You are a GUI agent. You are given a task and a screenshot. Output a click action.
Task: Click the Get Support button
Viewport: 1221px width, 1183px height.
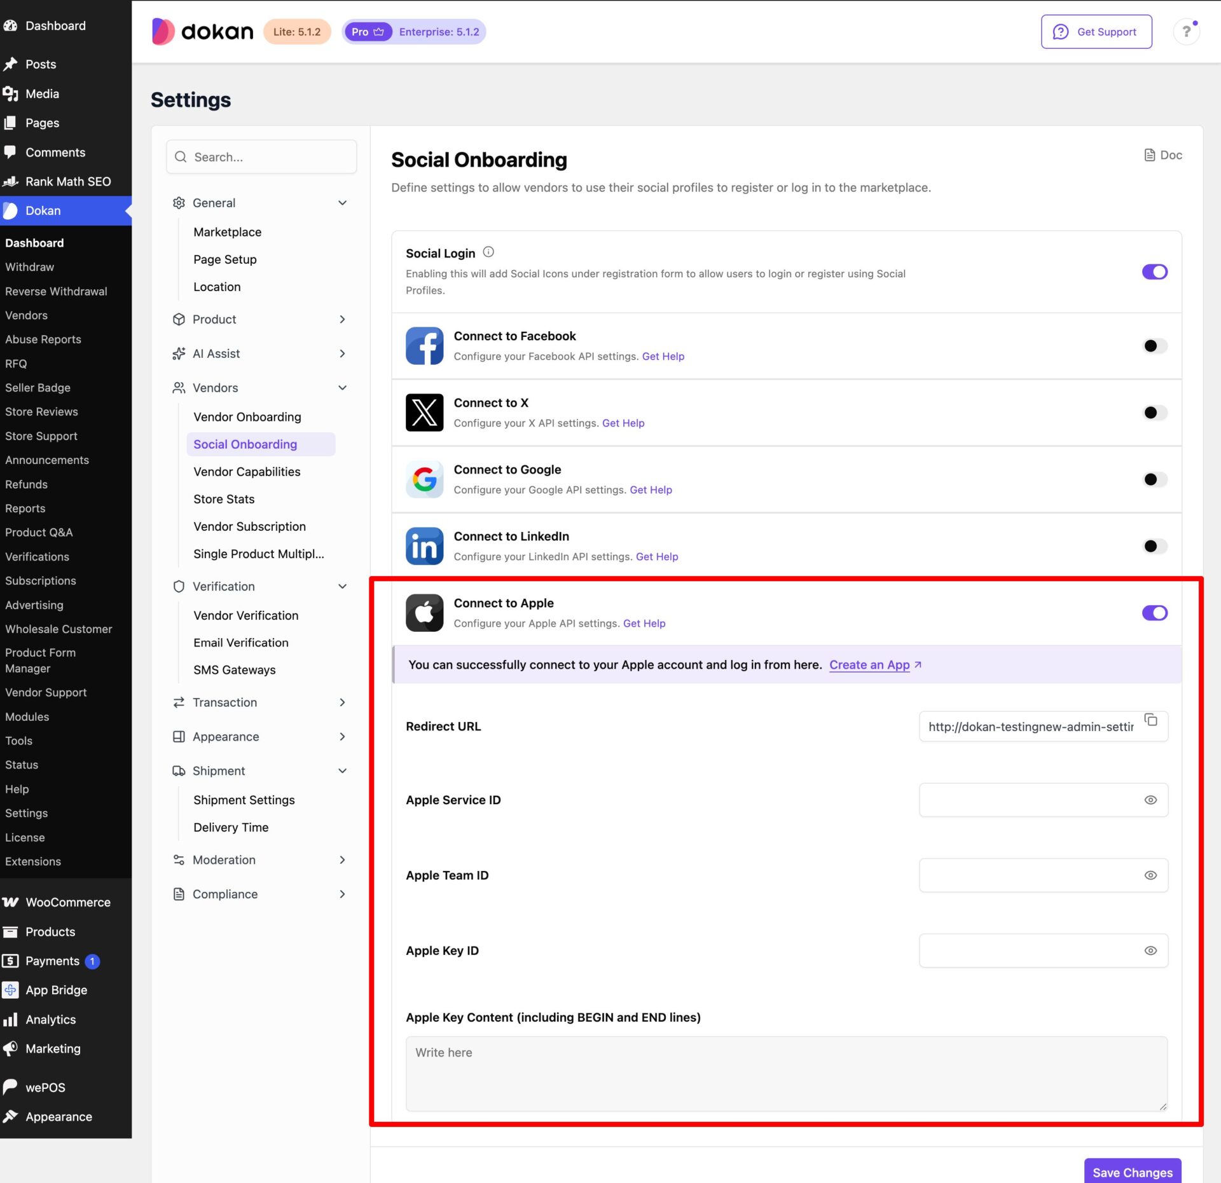[x=1096, y=32]
